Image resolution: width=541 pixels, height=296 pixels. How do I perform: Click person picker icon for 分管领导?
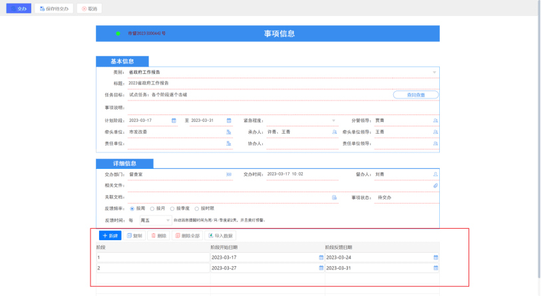click(x=435, y=120)
